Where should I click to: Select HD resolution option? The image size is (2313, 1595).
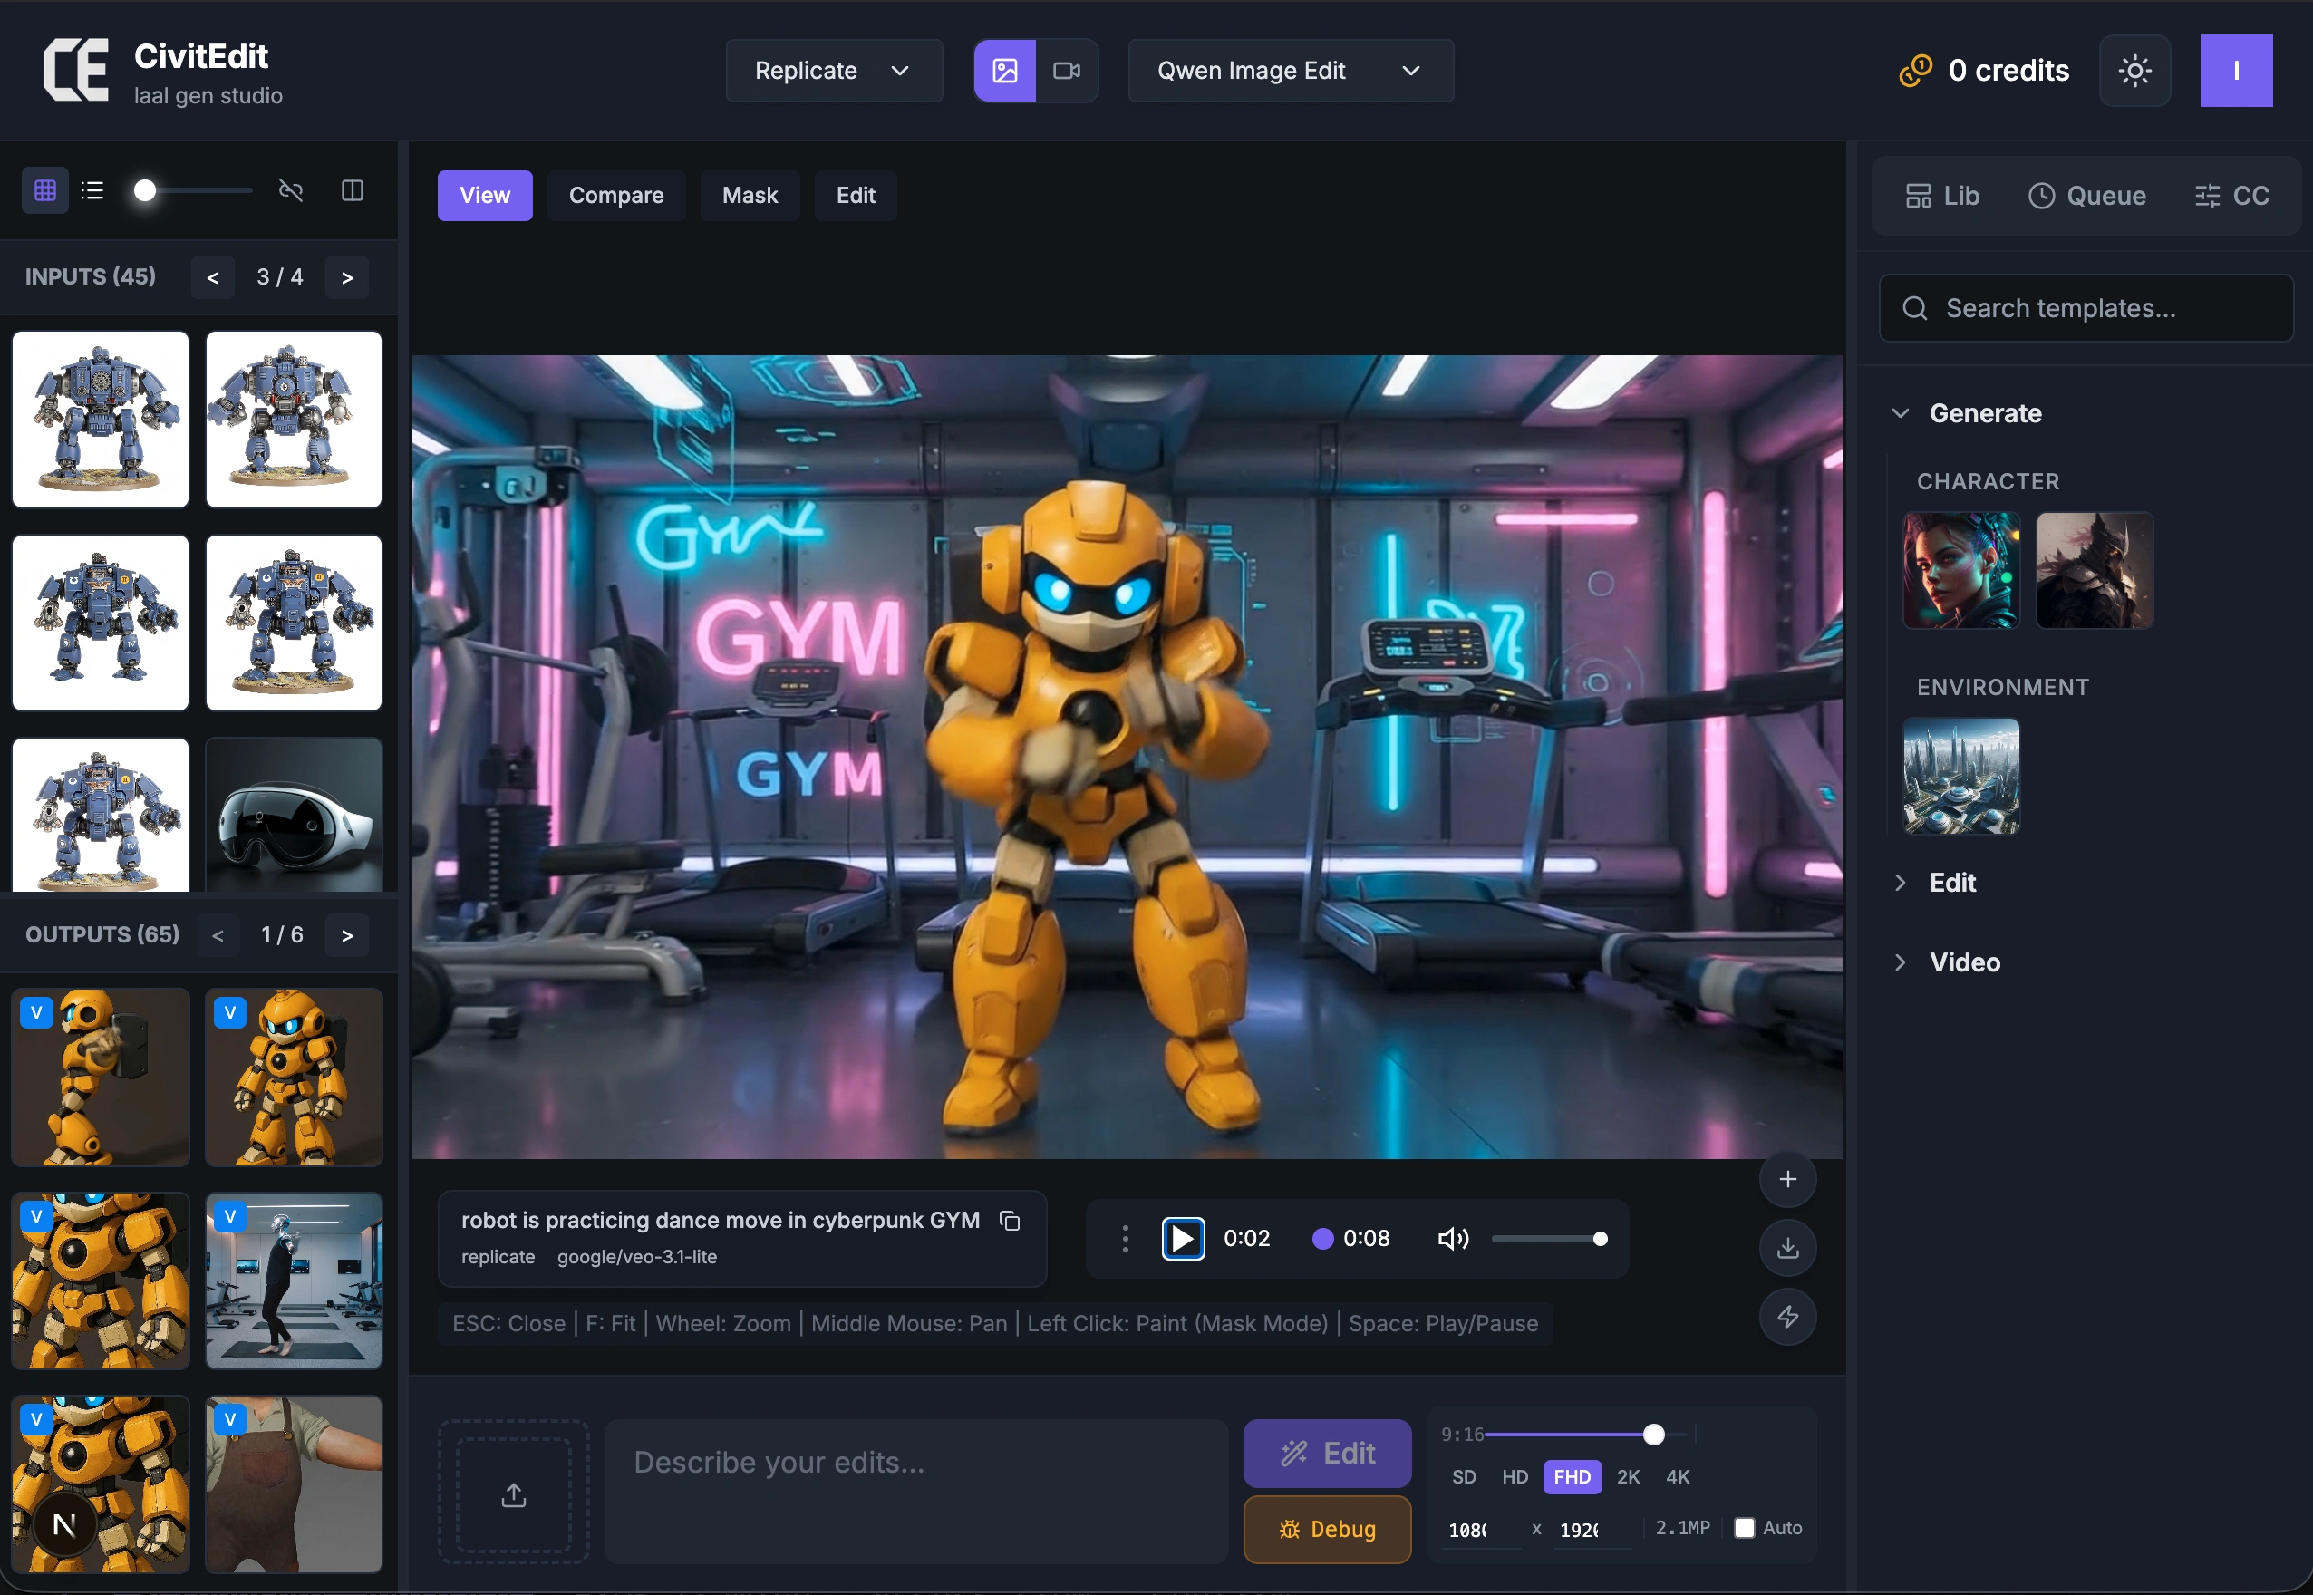1515,1476
